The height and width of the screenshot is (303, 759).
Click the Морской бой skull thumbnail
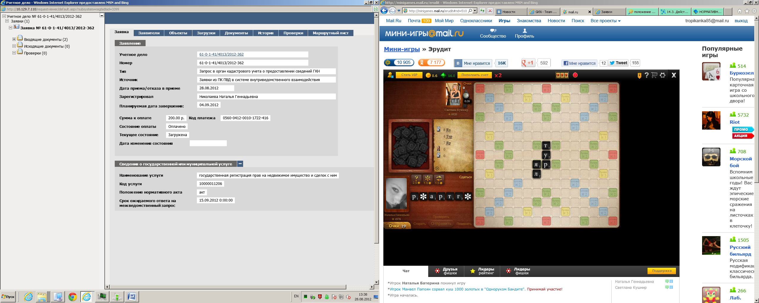pyautogui.click(x=711, y=157)
